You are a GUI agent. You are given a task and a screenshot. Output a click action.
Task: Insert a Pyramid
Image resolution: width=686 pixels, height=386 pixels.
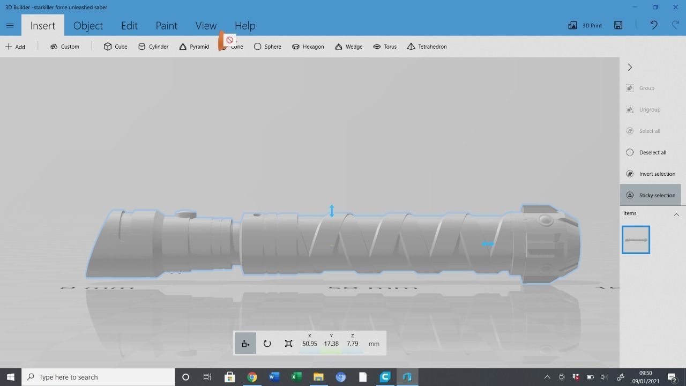click(194, 47)
